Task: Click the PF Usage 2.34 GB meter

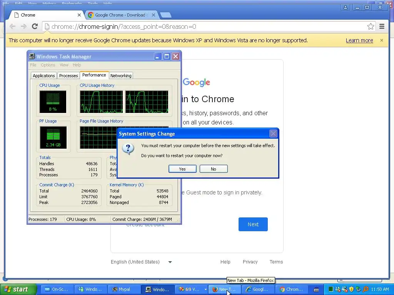Action: pyautogui.click(x=53, y=138)
